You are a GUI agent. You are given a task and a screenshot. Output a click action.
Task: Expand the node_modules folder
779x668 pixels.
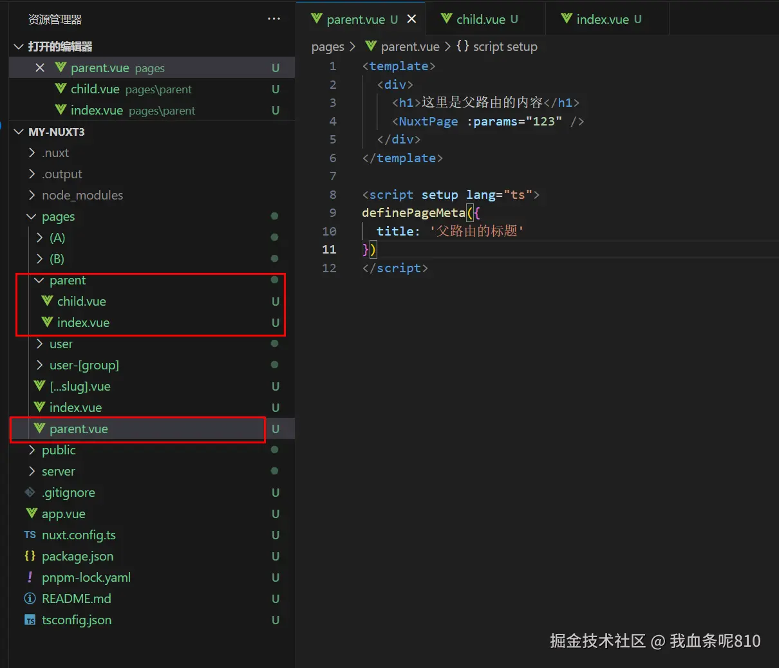click(x=32, y=195)
